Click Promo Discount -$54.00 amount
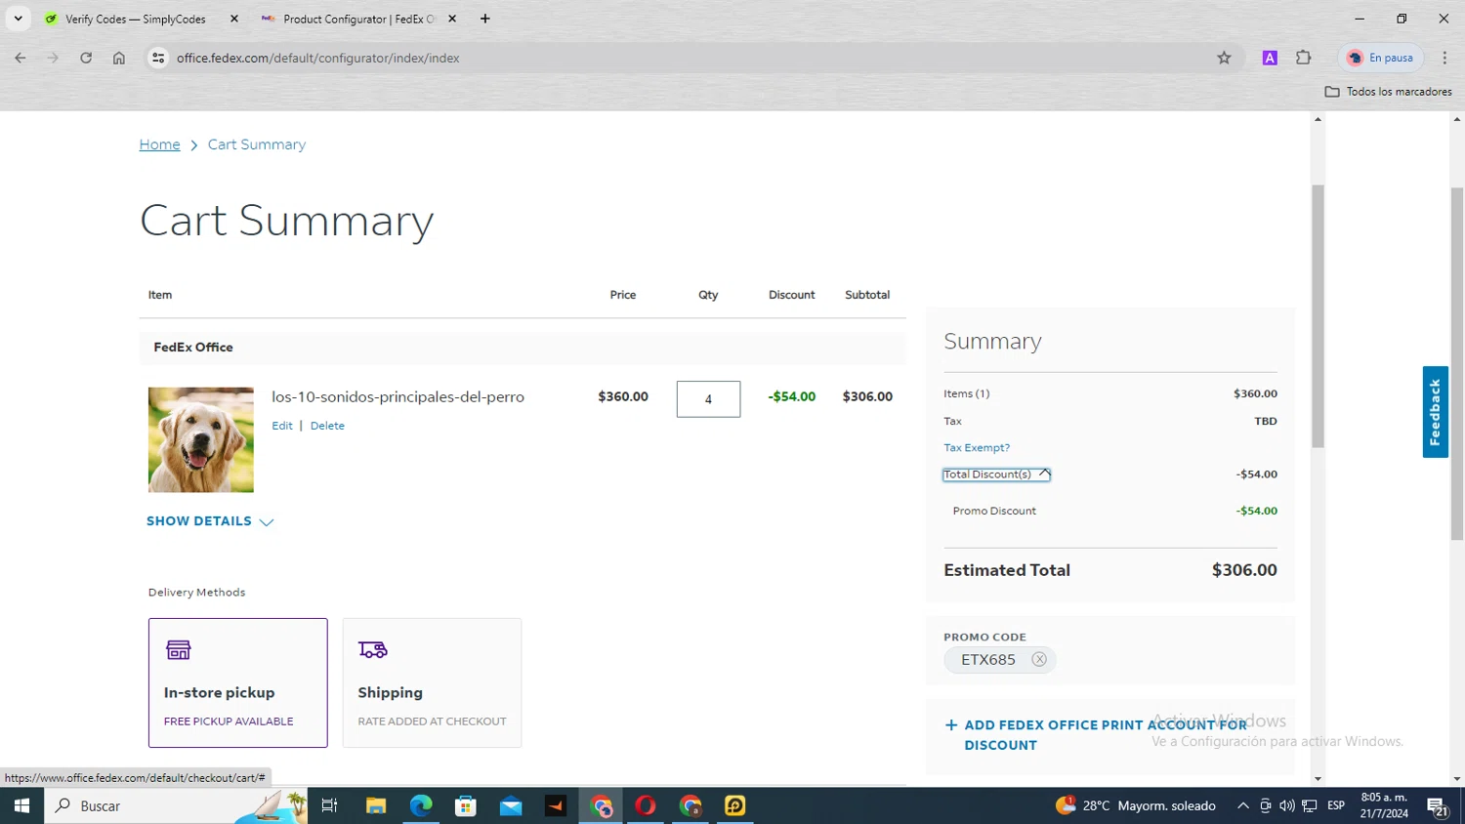Screen dimensions: 1465x824 pos(1256,511)
